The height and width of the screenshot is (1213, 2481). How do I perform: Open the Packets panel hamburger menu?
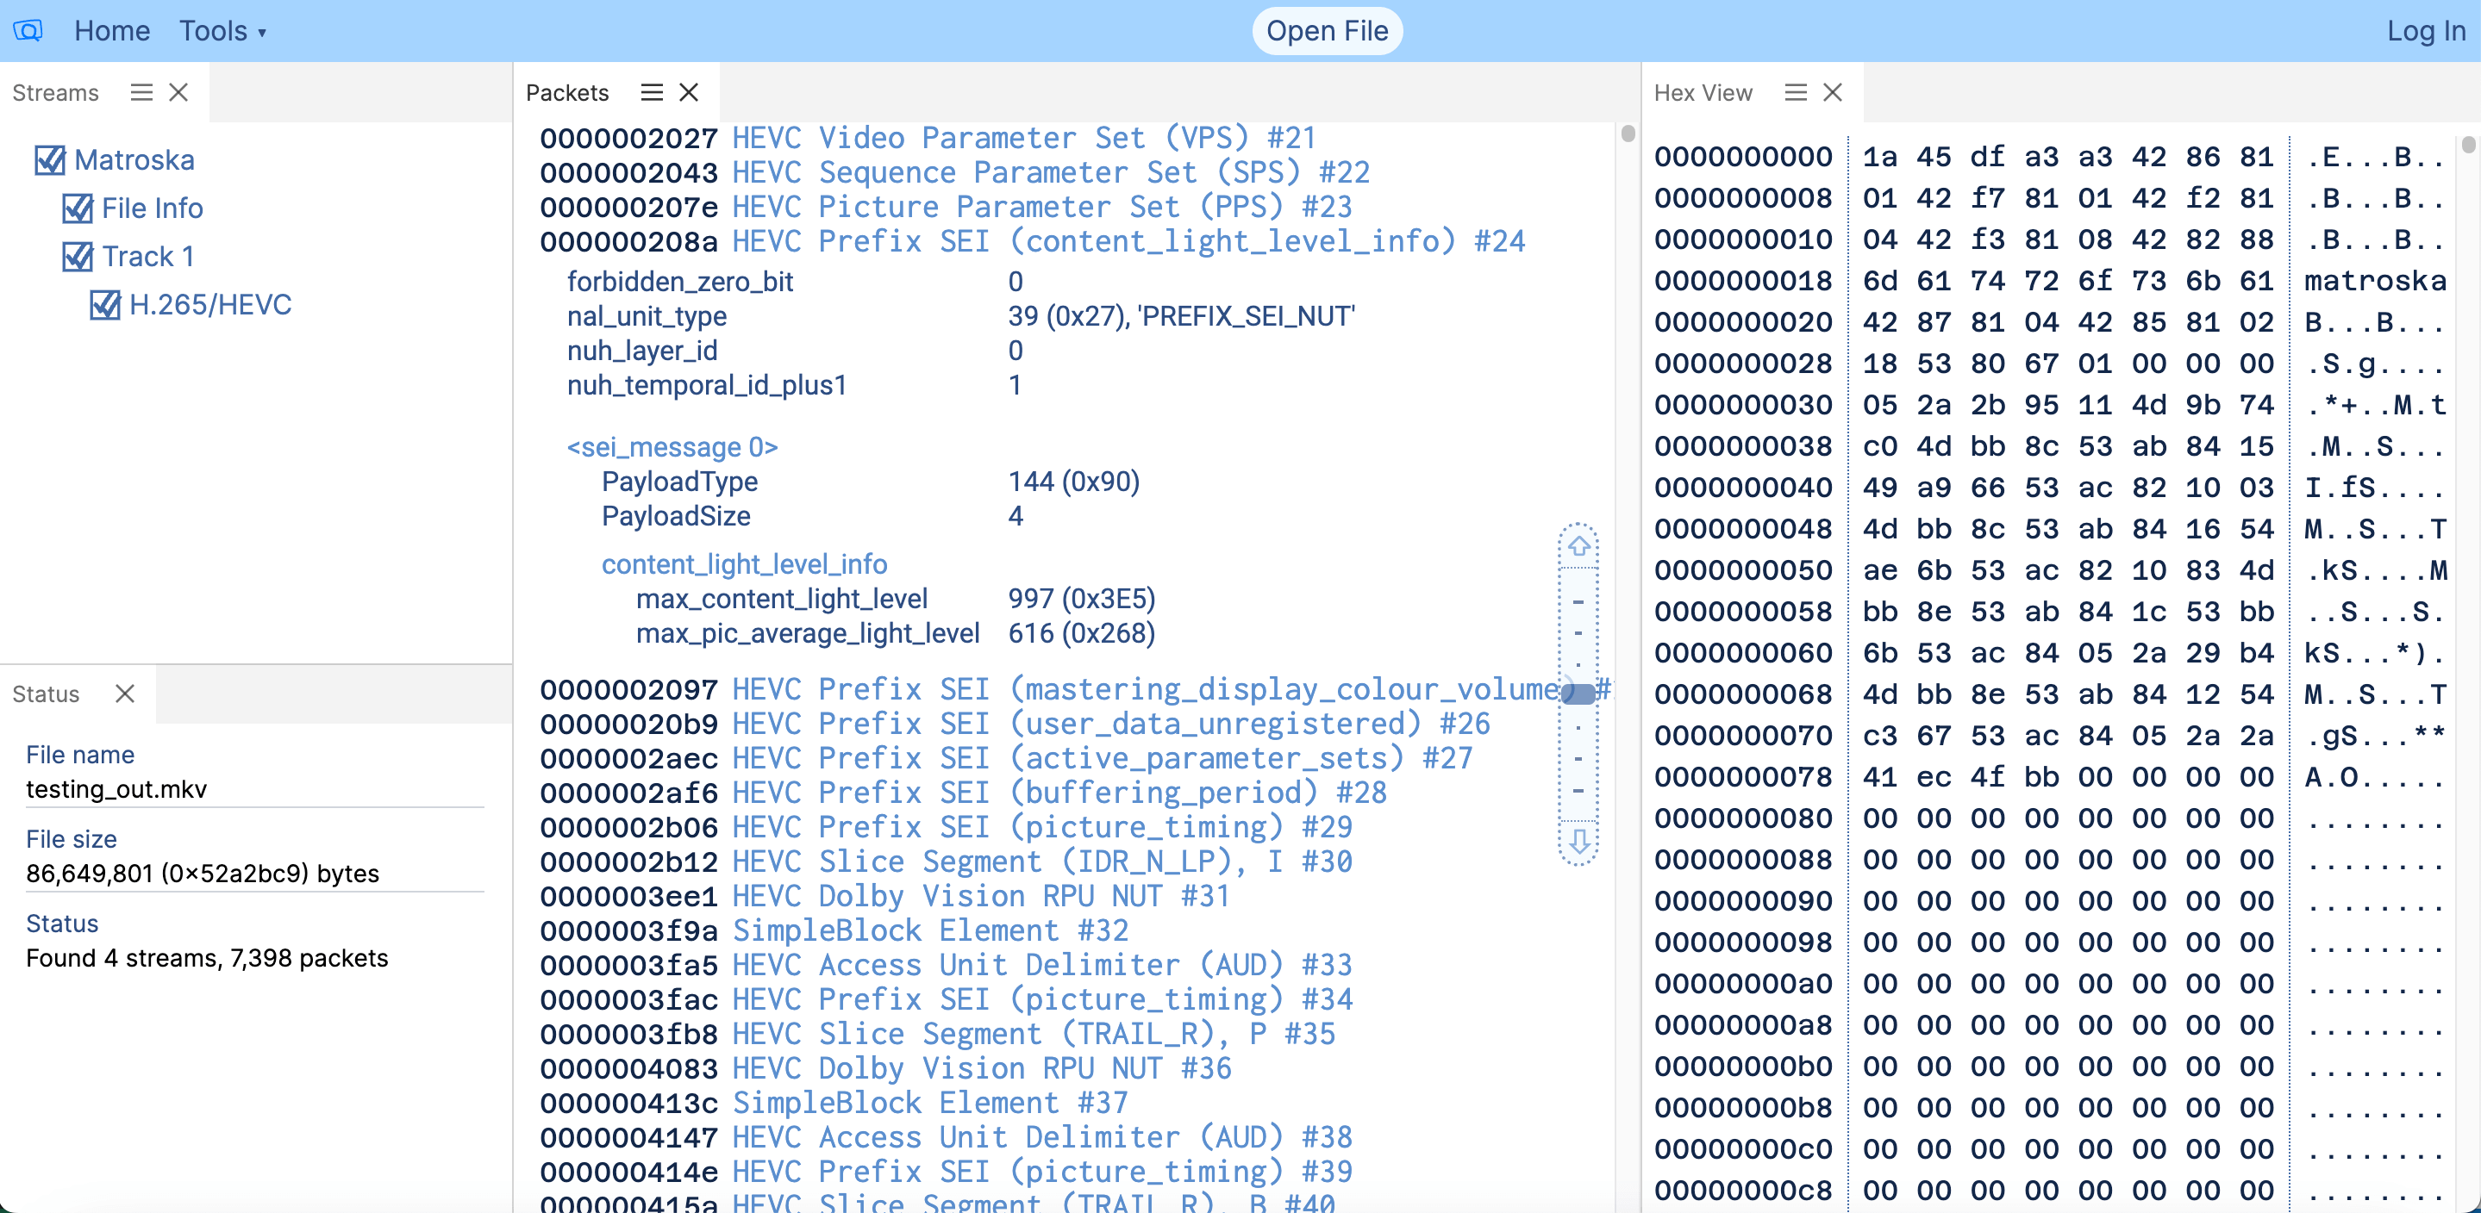(x=652, y=92)
